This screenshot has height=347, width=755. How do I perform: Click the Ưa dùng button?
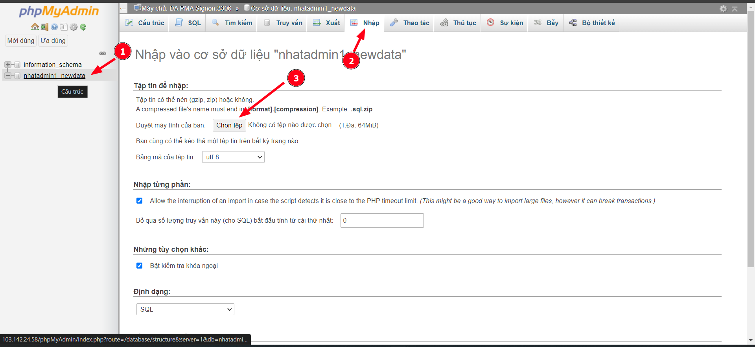(x=53, y=41)
